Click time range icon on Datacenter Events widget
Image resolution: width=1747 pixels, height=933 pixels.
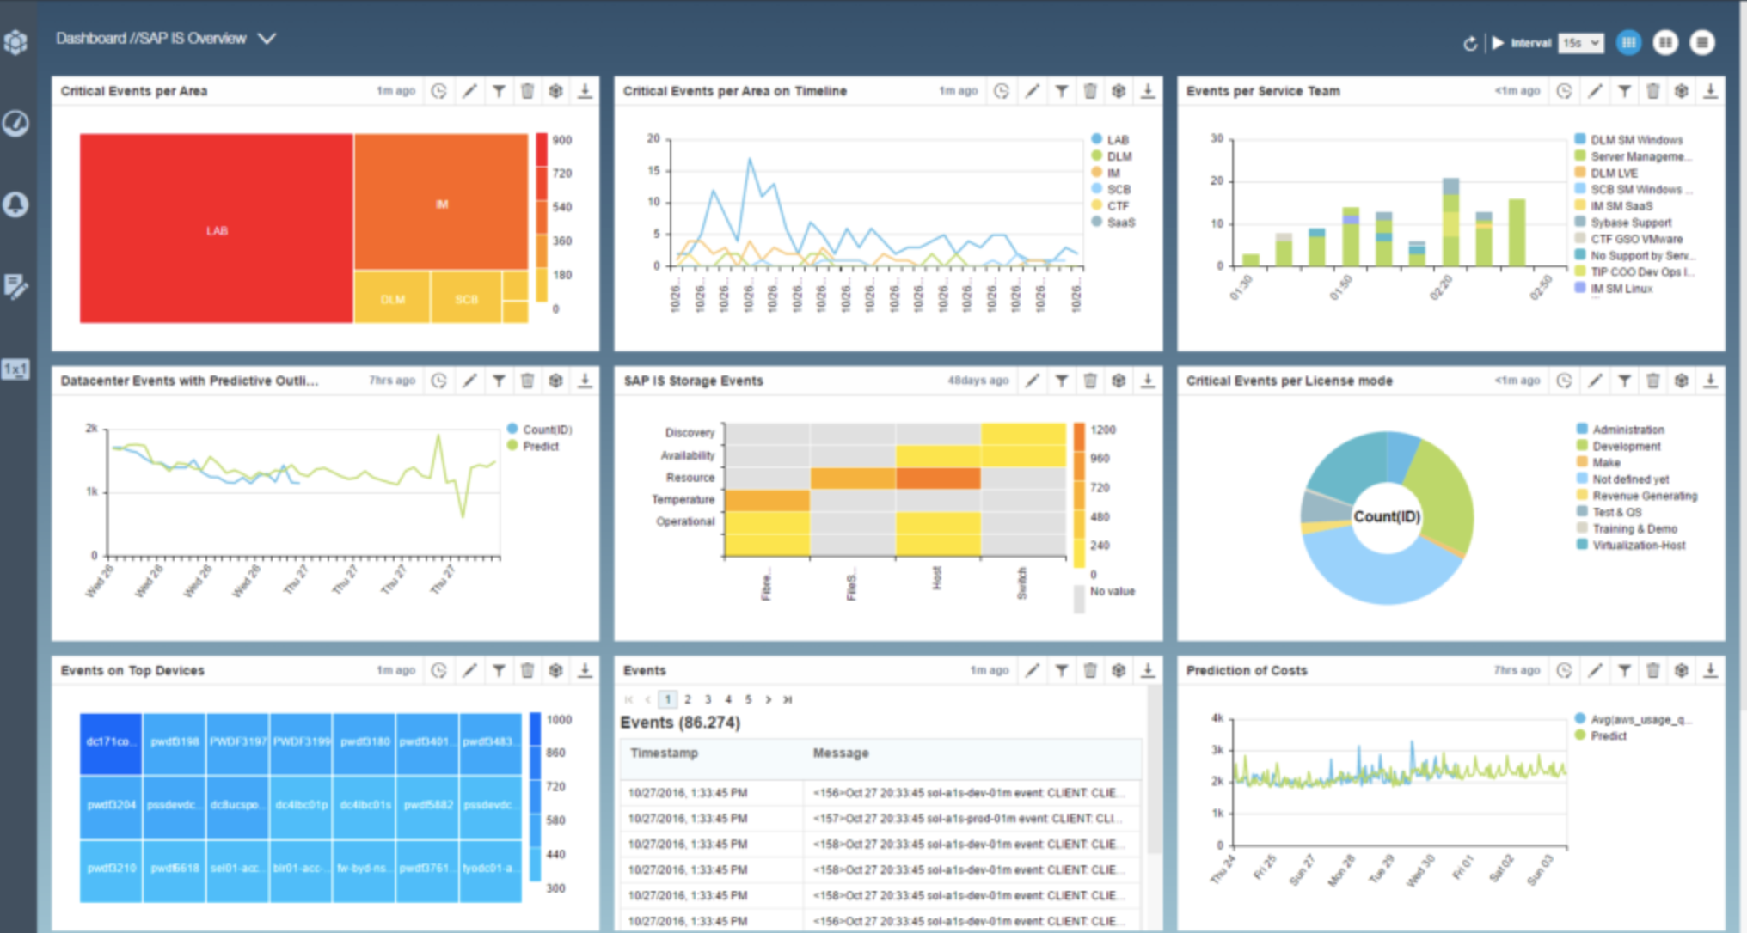pos(439,381)
